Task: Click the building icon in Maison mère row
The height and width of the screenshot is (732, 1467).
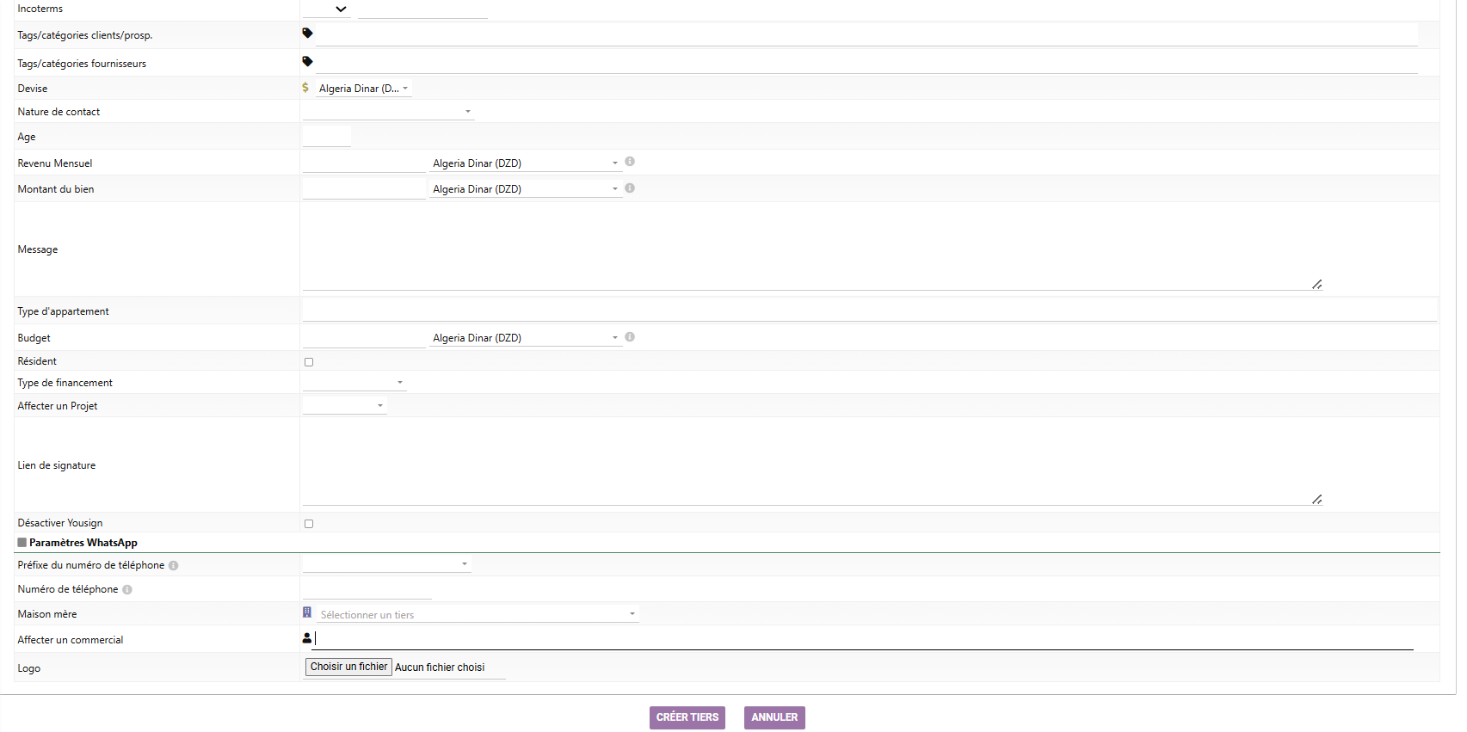Action: point(307,612)
